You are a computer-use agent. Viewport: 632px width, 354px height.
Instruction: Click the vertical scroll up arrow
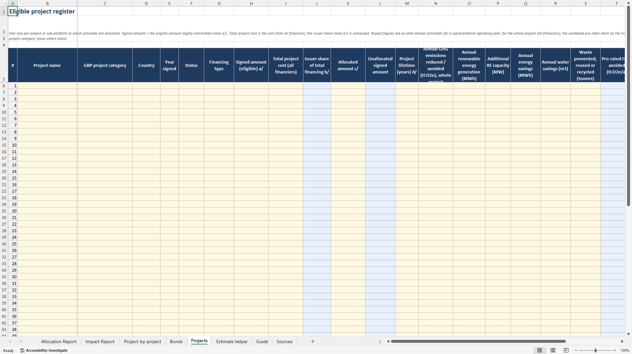point(628,3)
